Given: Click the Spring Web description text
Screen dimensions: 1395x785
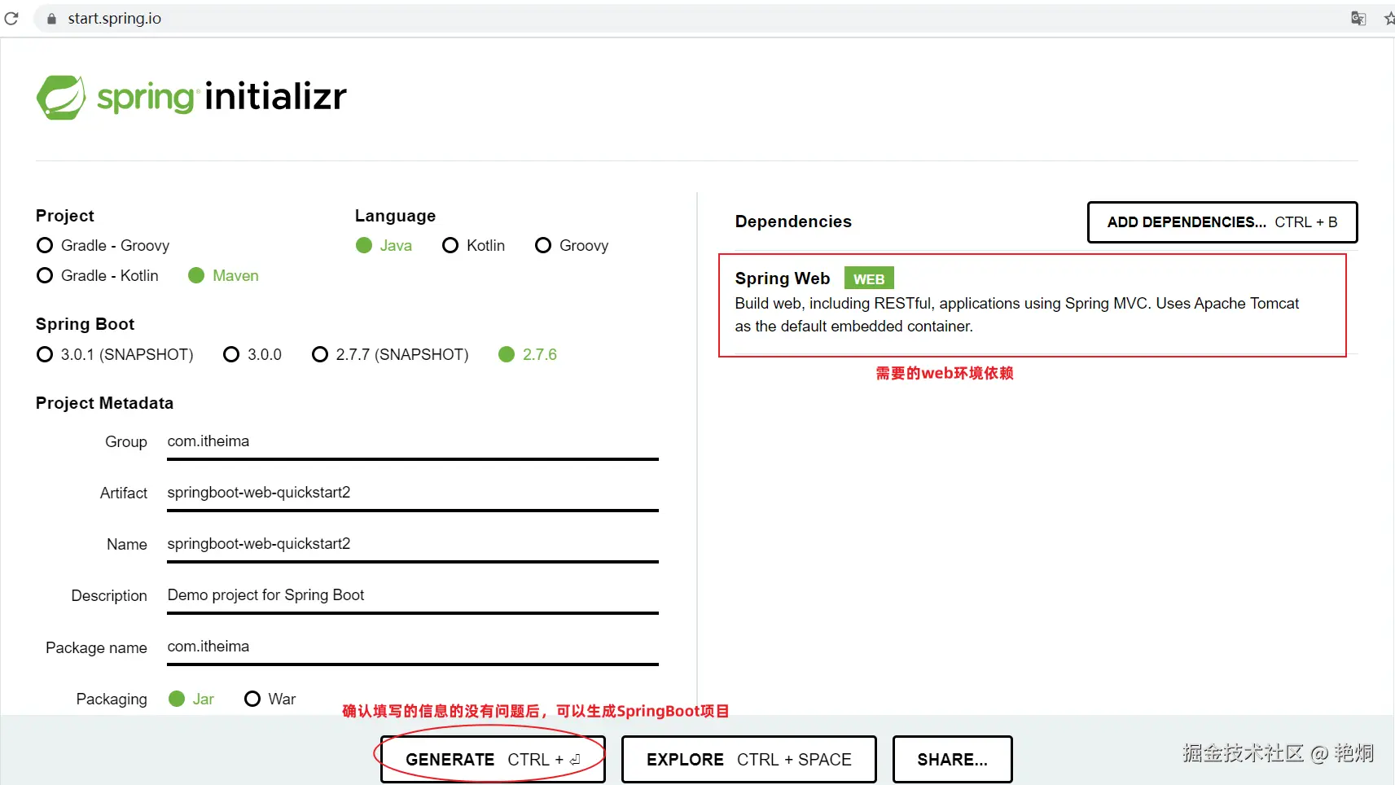Looking at the screenshot, I should [1016, 314].
